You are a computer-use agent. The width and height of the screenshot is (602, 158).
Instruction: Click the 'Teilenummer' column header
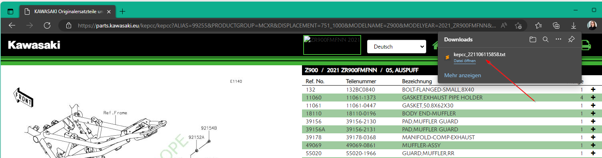tap(361, 81)
